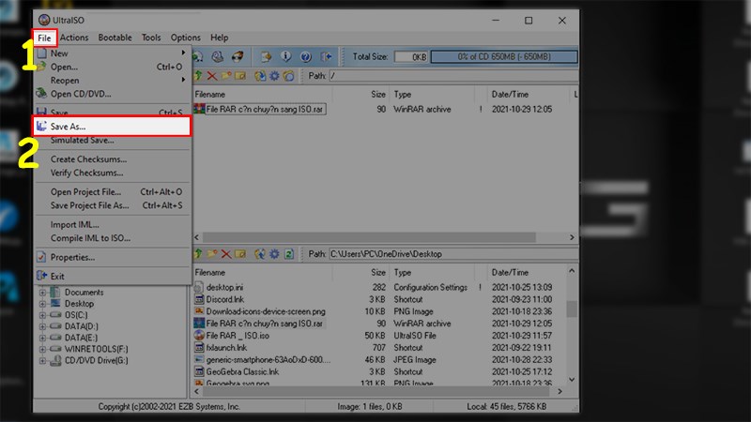The image size is (751, 422).
Task: Click the Filename column header in the local pane
Action: tap(262, 272)
